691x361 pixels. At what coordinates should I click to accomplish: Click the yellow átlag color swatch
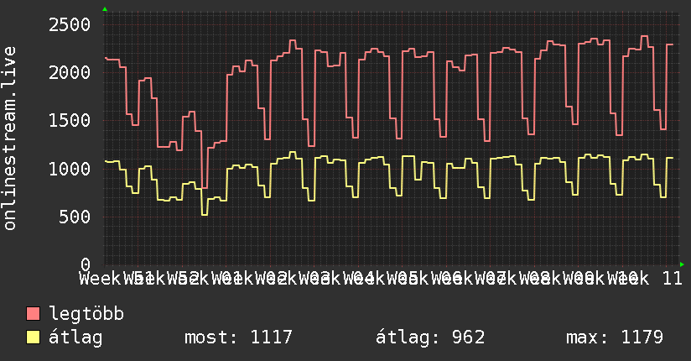33,337
